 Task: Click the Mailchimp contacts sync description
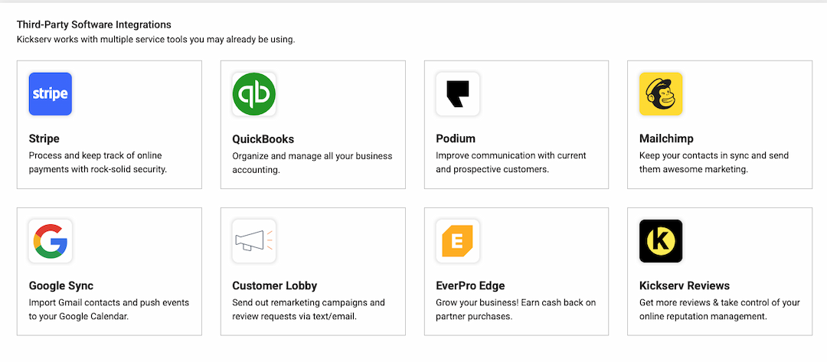[714, 162]
